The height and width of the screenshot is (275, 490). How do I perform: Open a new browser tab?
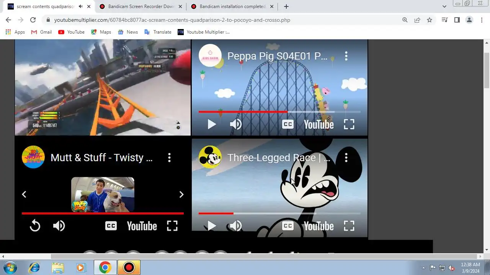286,6
